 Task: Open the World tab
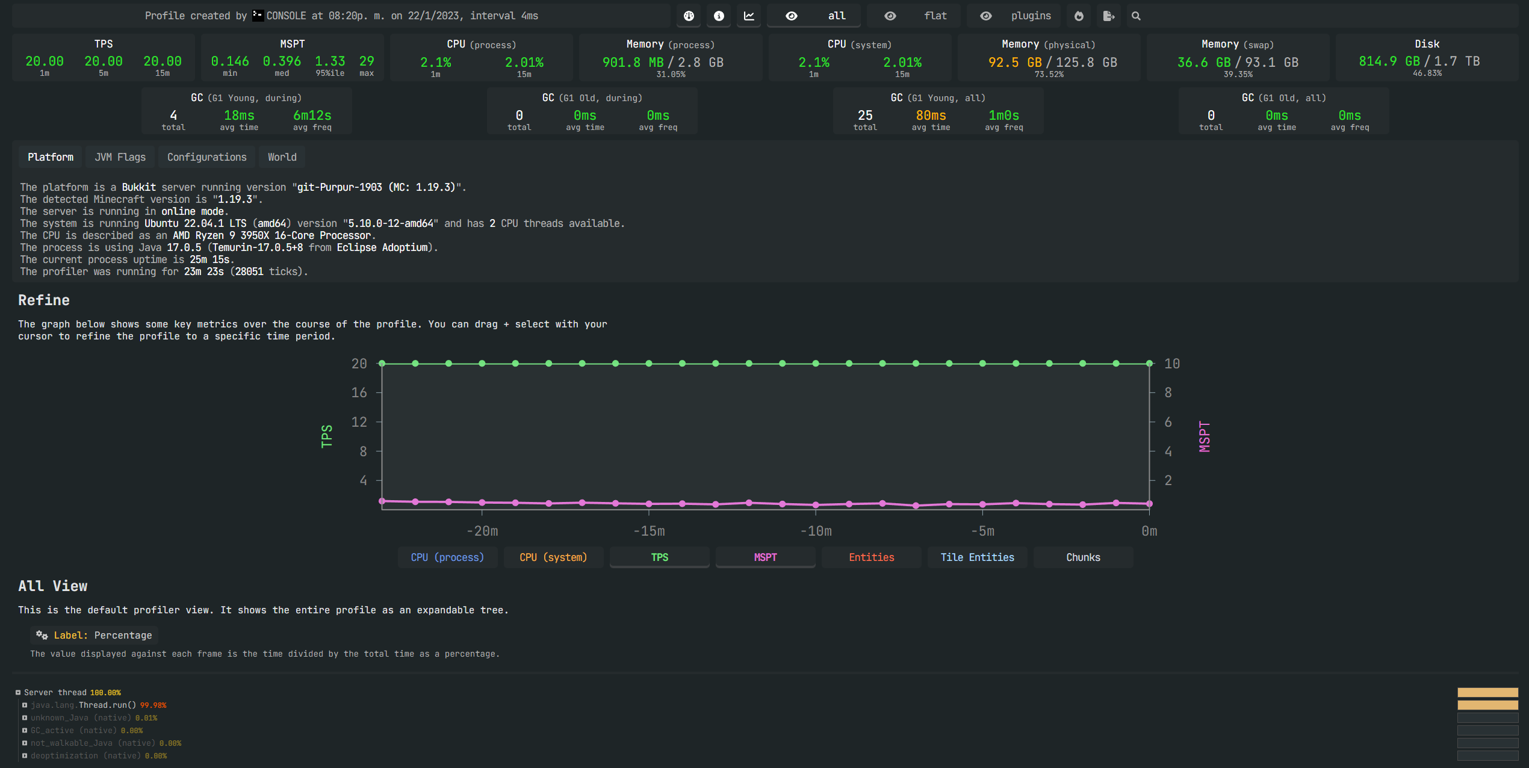coord(282,157)
